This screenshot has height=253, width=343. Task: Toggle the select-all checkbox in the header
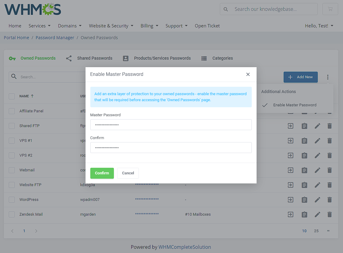tap(12, 96)
